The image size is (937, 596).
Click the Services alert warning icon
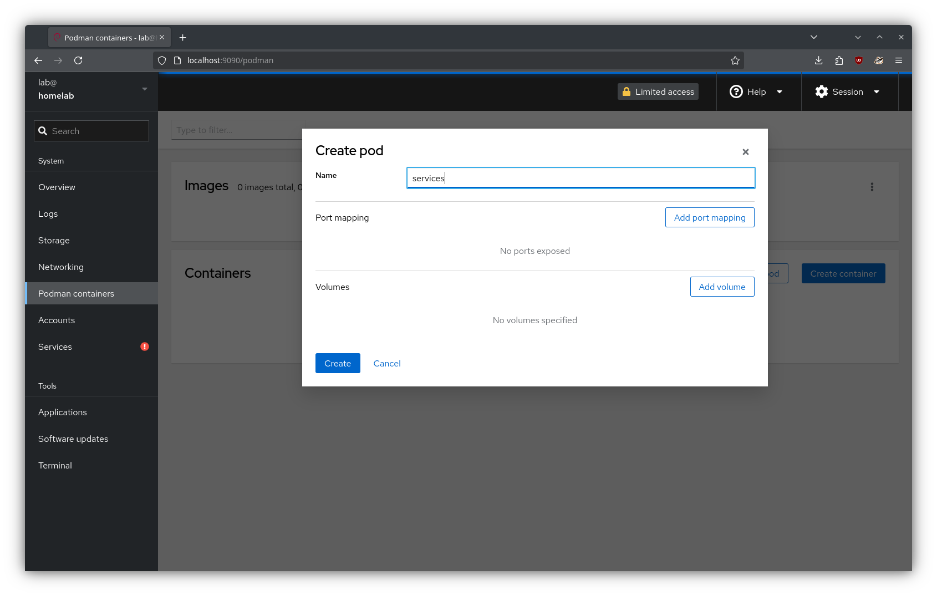(x=145, y=347)
